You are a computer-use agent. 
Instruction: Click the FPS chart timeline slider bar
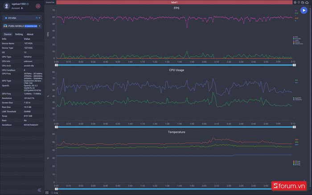tap(174, 65)
